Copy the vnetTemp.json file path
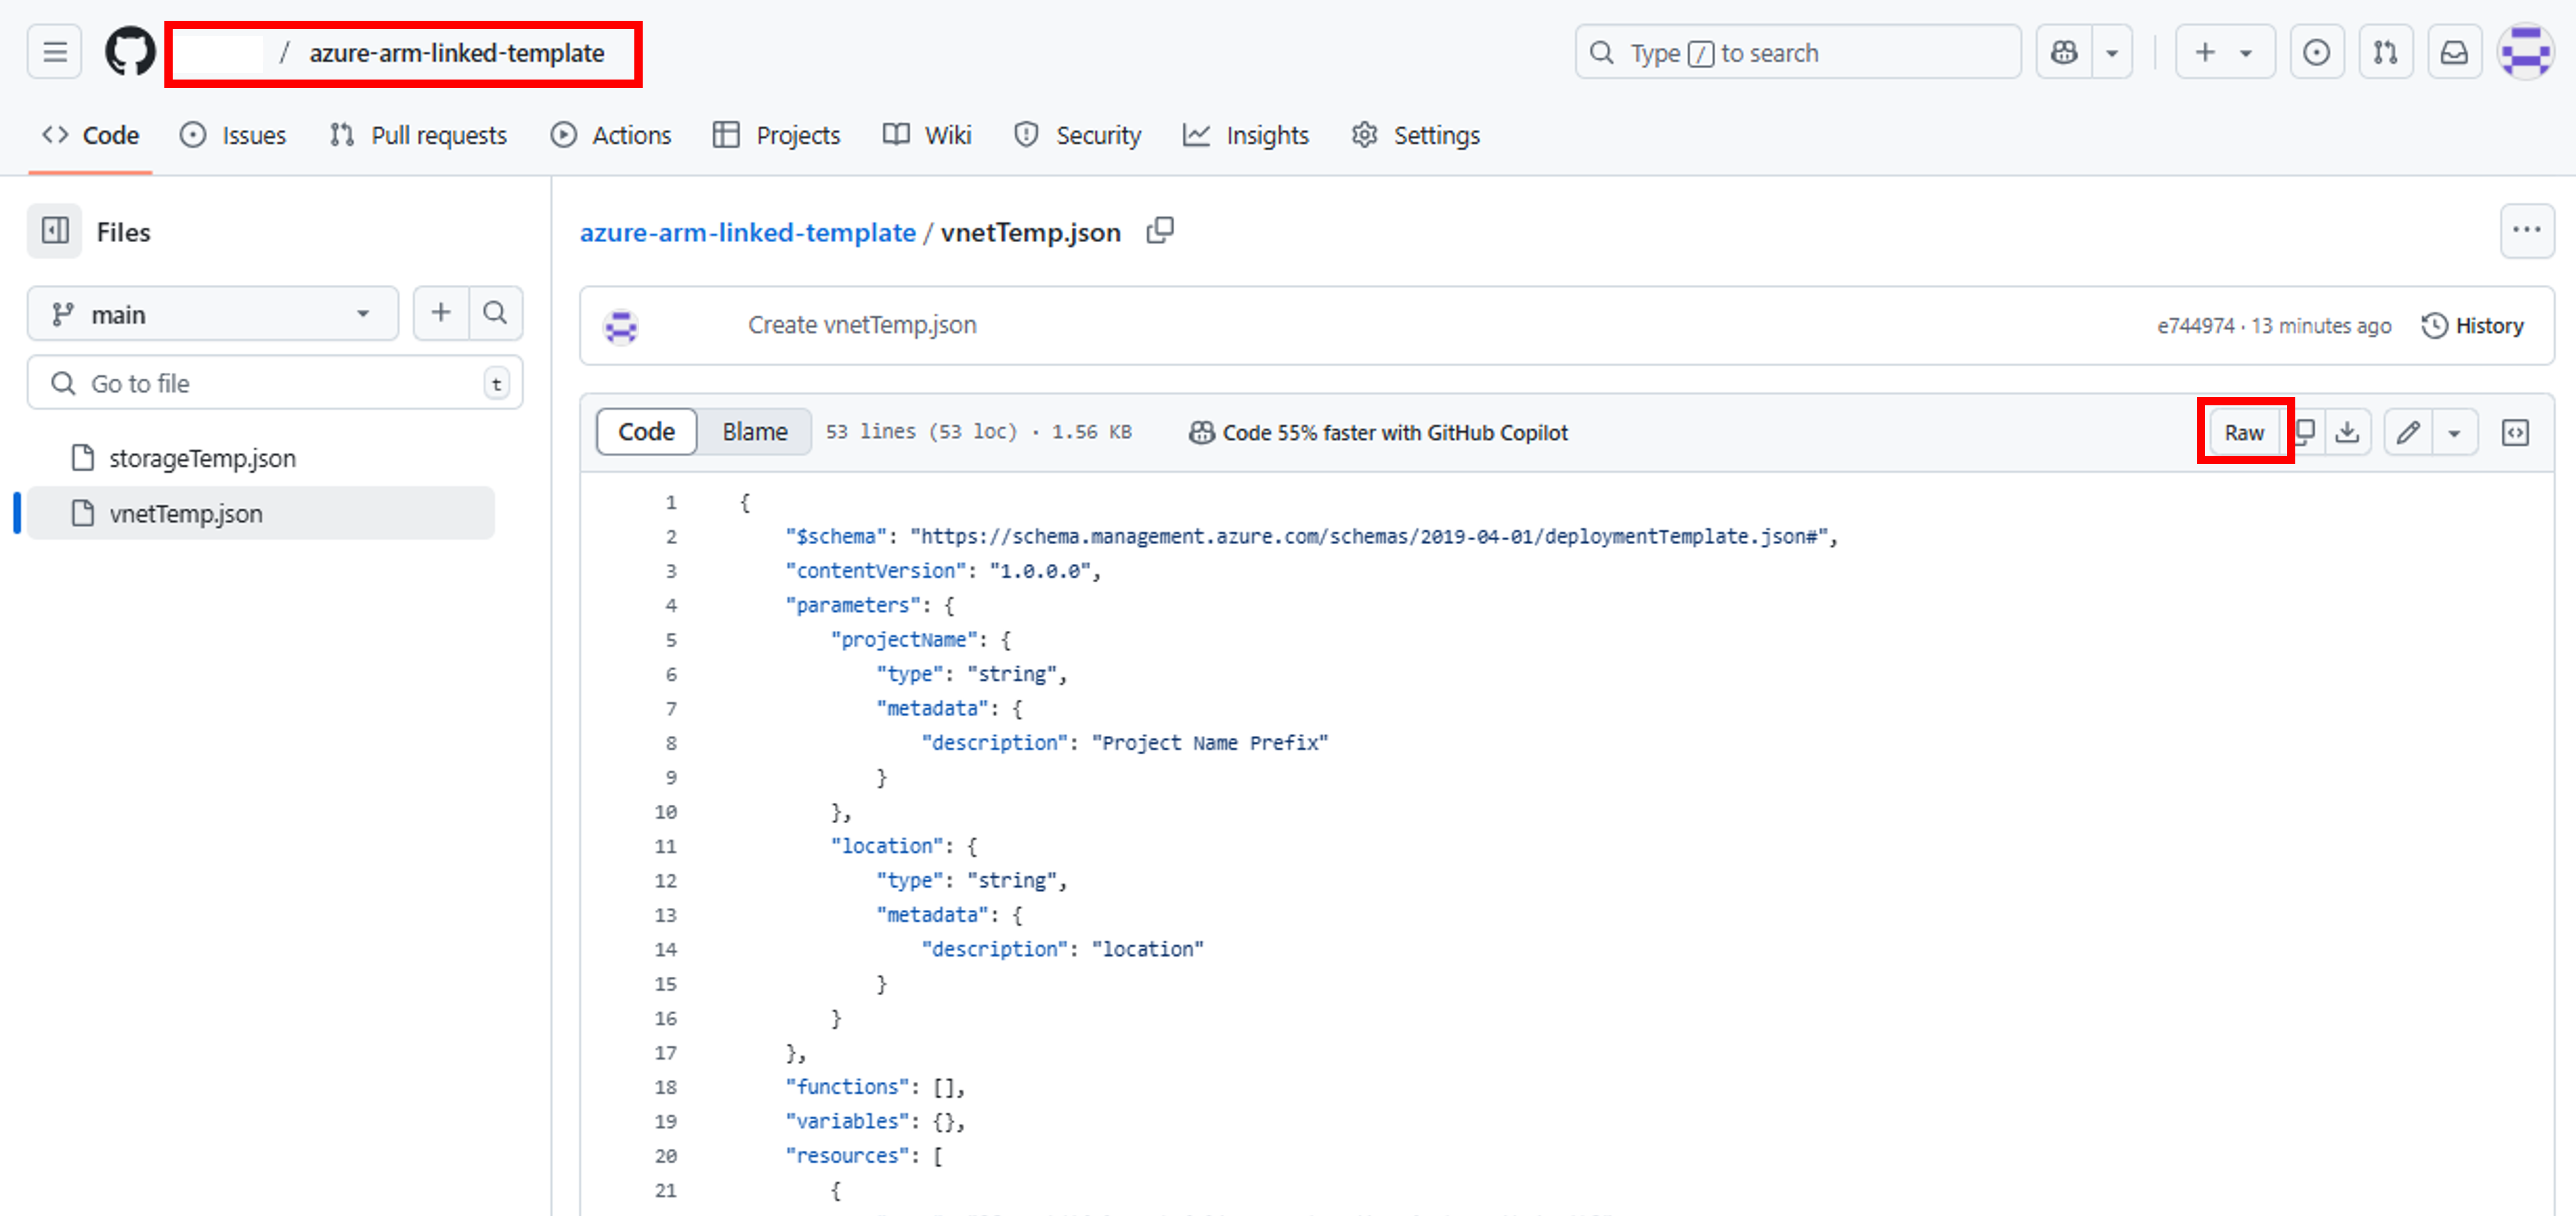Viewport: 2576px width, 1216px height. coord(1160,230)
